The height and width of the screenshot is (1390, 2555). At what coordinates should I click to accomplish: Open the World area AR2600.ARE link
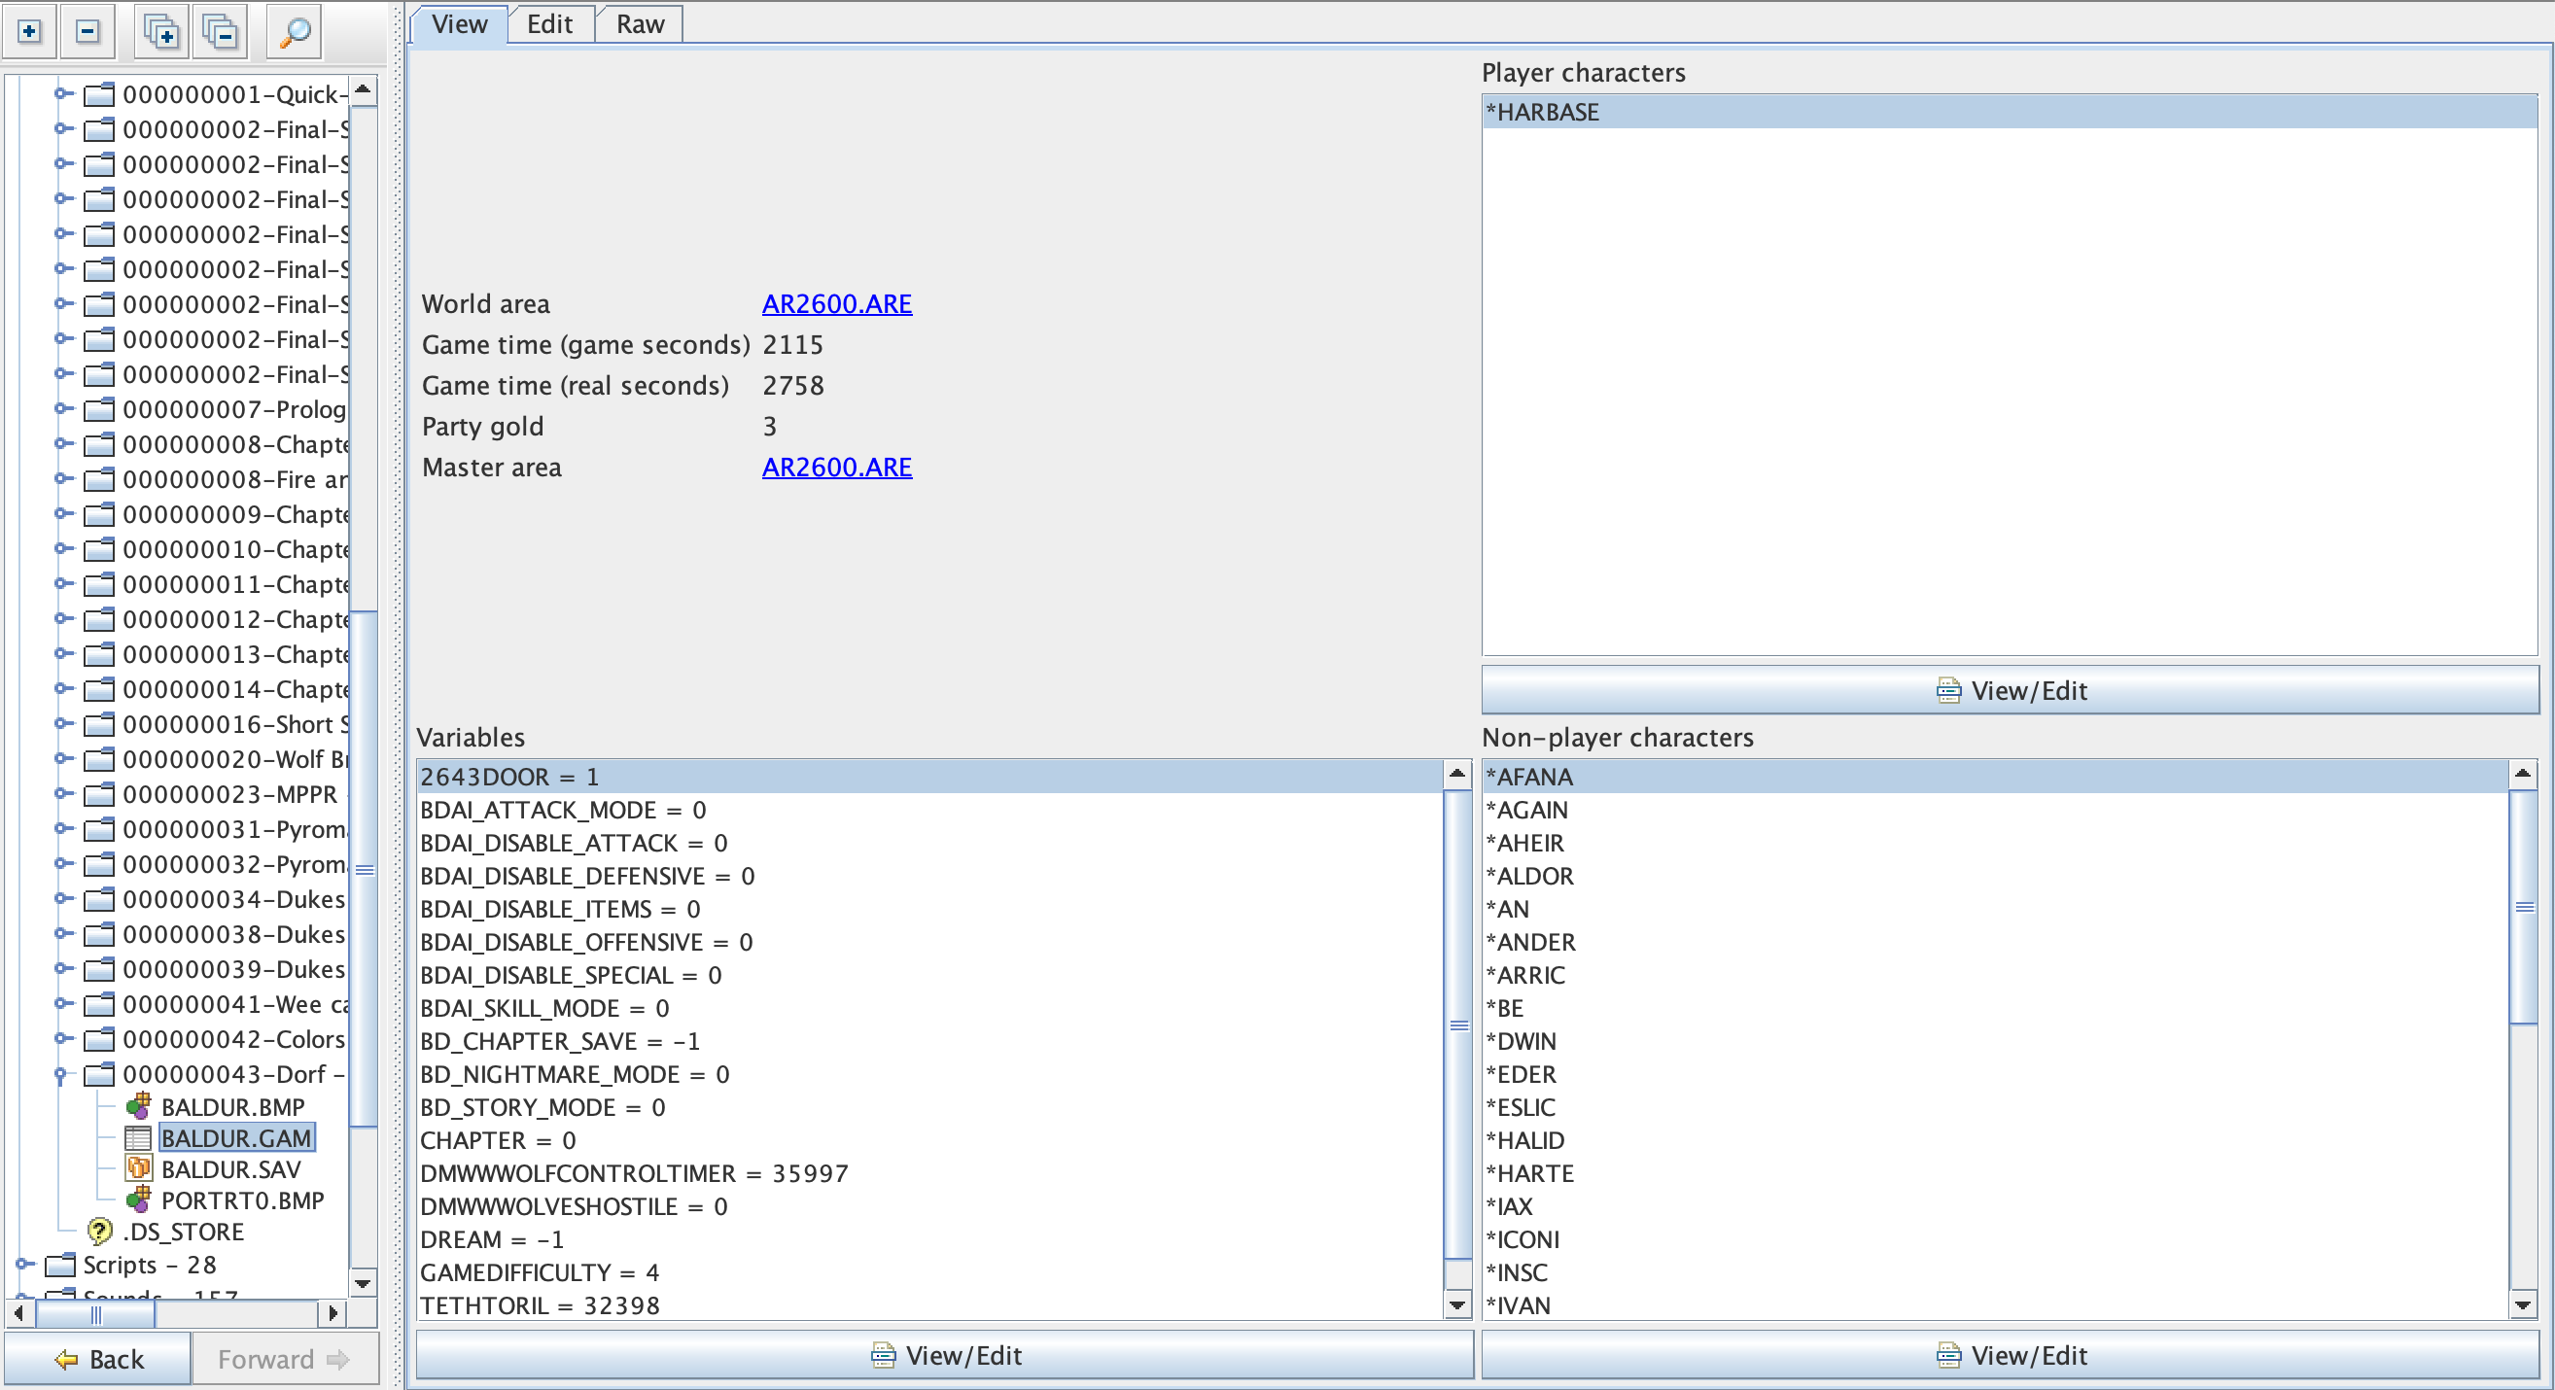point(836,303)
